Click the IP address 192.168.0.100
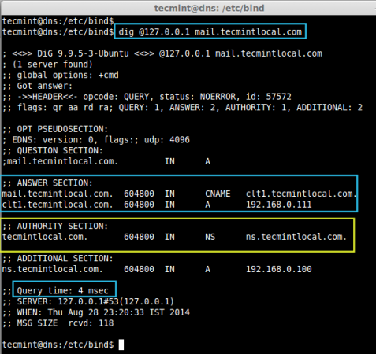This screenshot has width=376, height=354. [x=279, y=269]
